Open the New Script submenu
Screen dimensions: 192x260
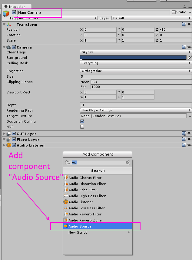coord(98,232)
